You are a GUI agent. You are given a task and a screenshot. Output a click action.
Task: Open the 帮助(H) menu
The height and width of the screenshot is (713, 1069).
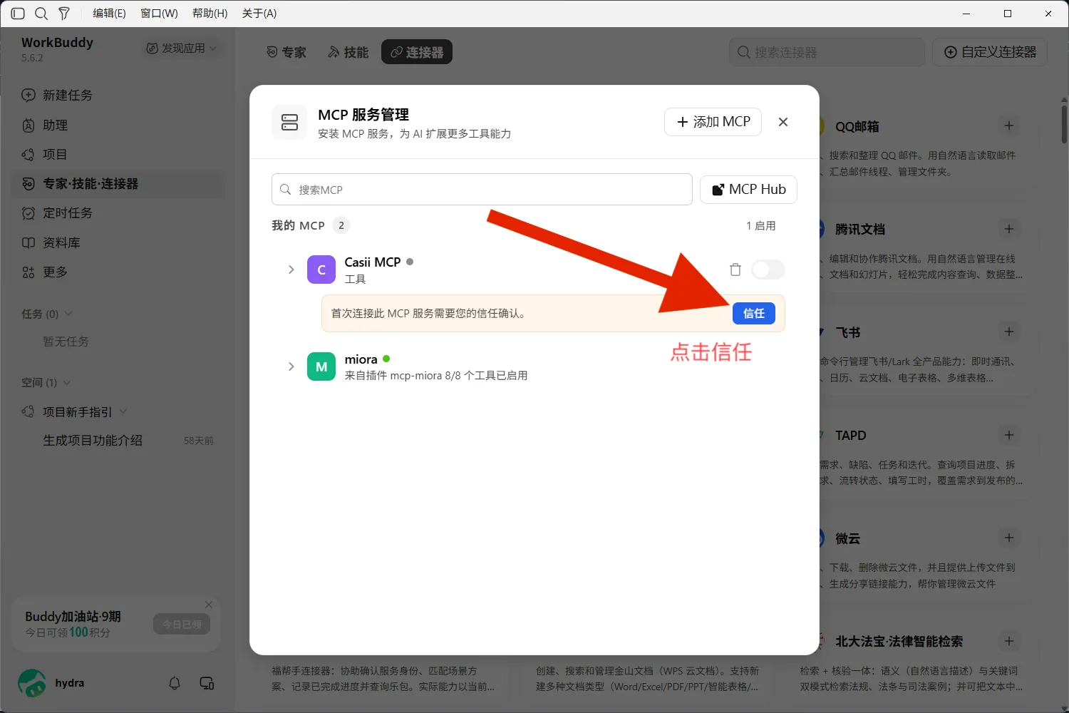pyautogui.click(x=210, y=14)
